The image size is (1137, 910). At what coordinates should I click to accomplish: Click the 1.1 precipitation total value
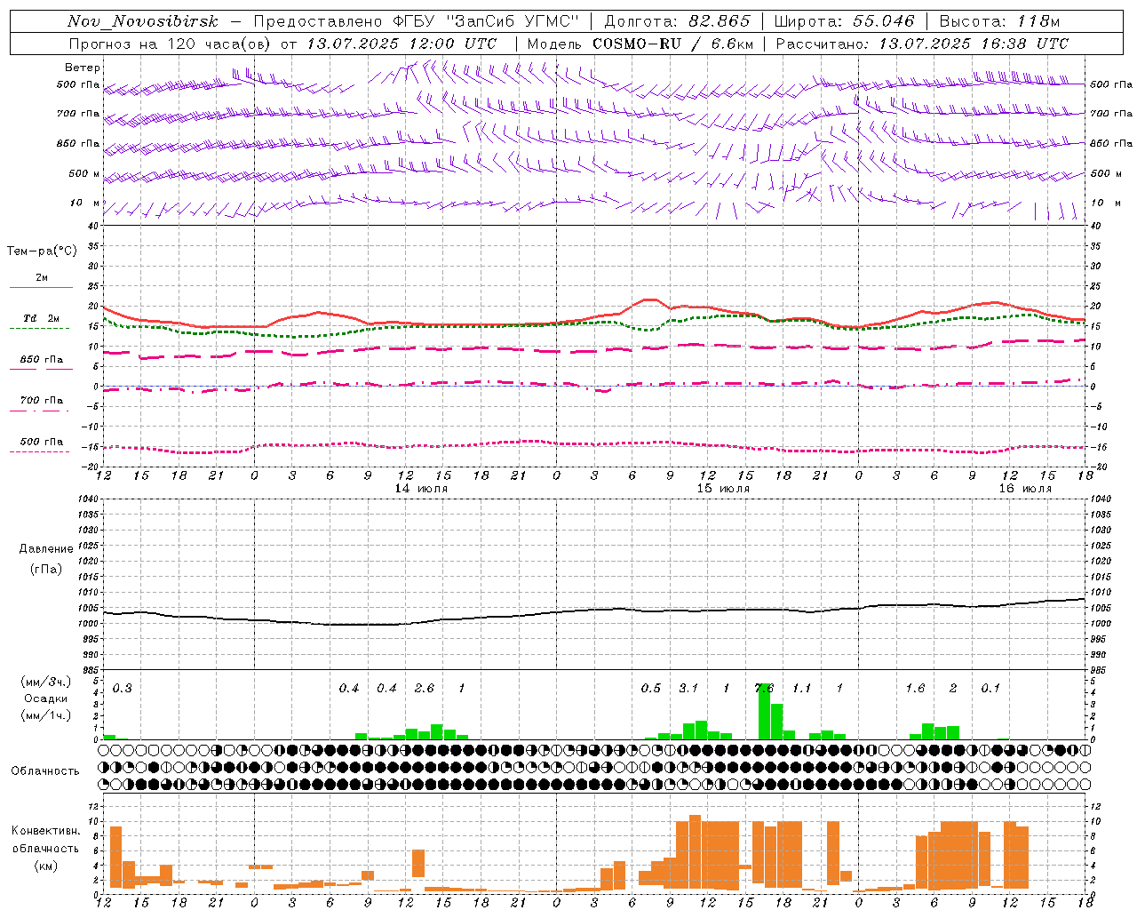point(802,689)
